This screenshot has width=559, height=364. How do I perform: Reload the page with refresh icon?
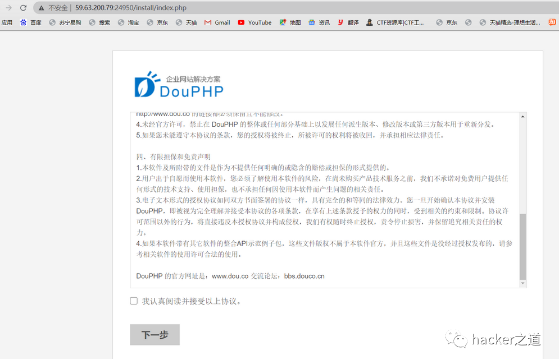pos(23,7)
